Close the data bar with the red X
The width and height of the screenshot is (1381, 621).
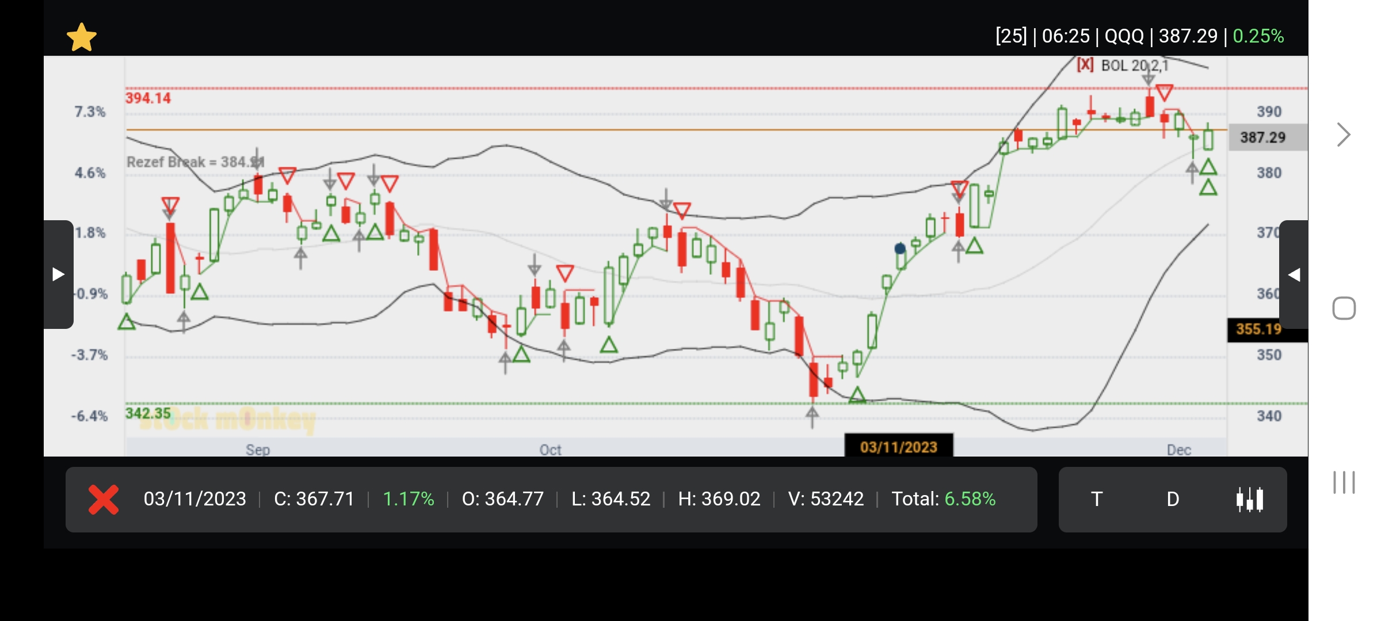(x=104, y=499)
